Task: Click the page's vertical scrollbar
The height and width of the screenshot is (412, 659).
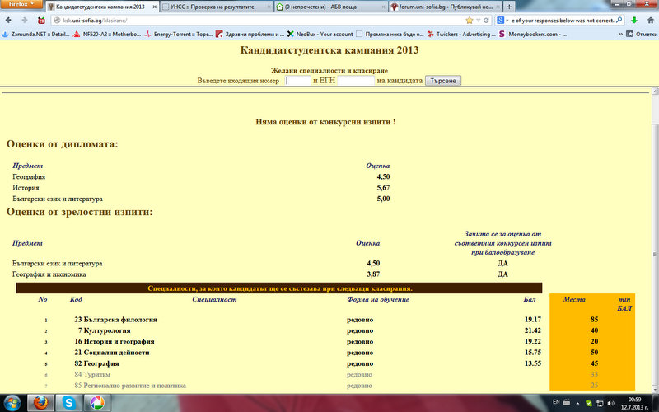Action: [x=654, y=206]
